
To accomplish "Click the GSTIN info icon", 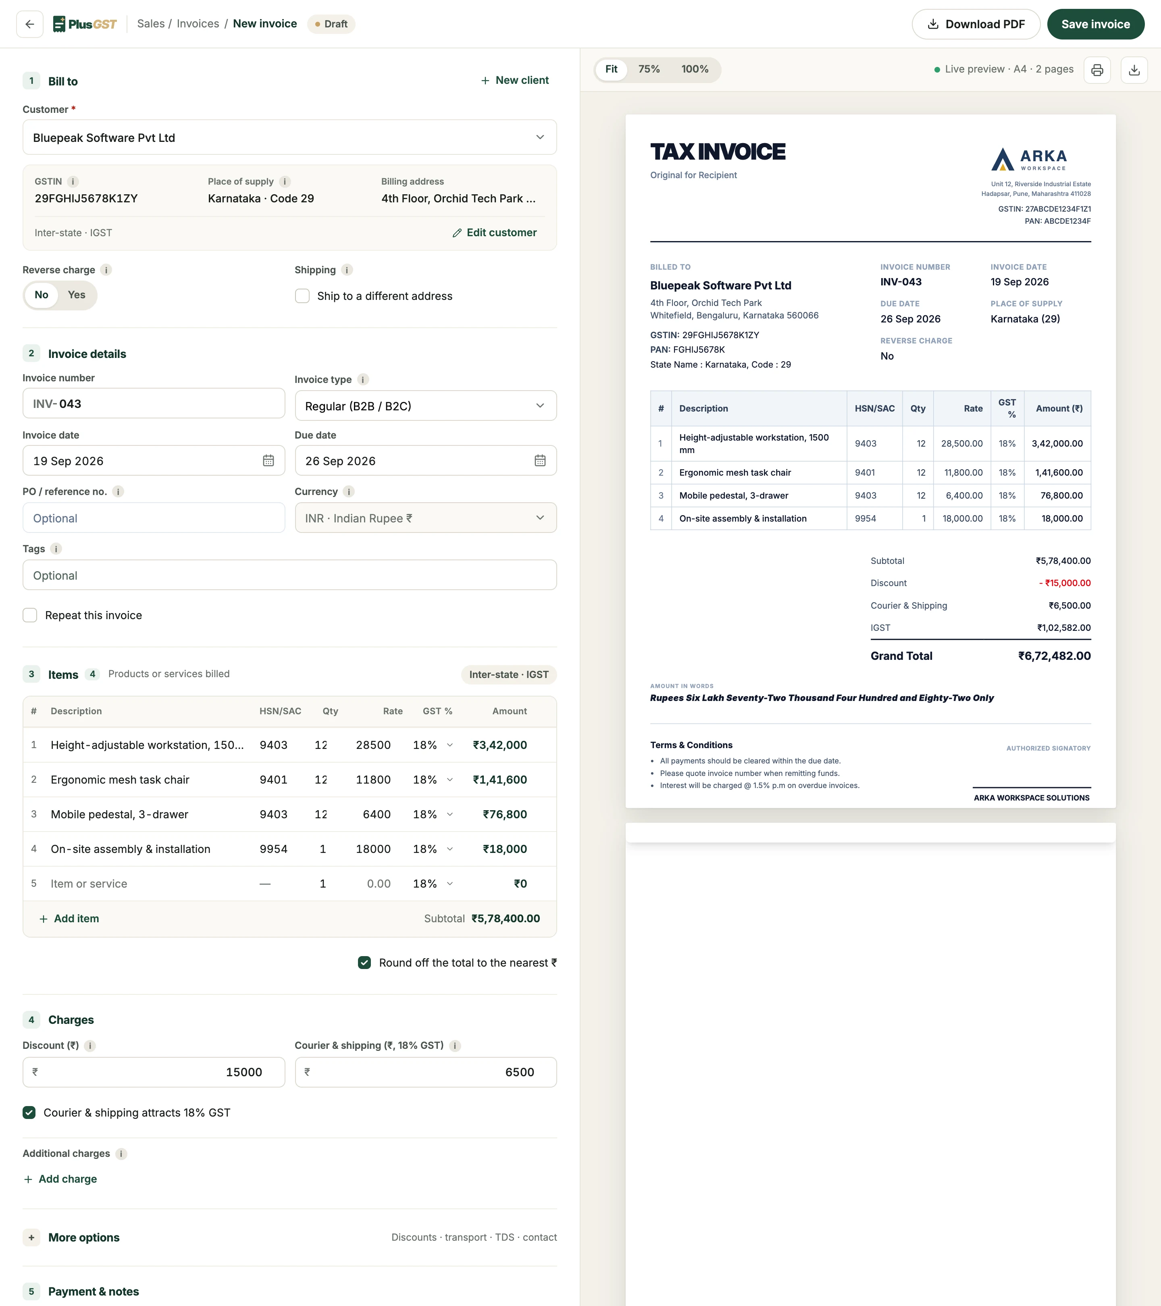I will 73,181.
